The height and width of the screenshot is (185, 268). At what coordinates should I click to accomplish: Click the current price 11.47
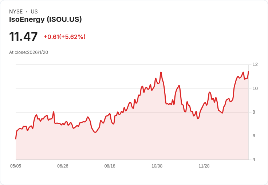(23, 36)
